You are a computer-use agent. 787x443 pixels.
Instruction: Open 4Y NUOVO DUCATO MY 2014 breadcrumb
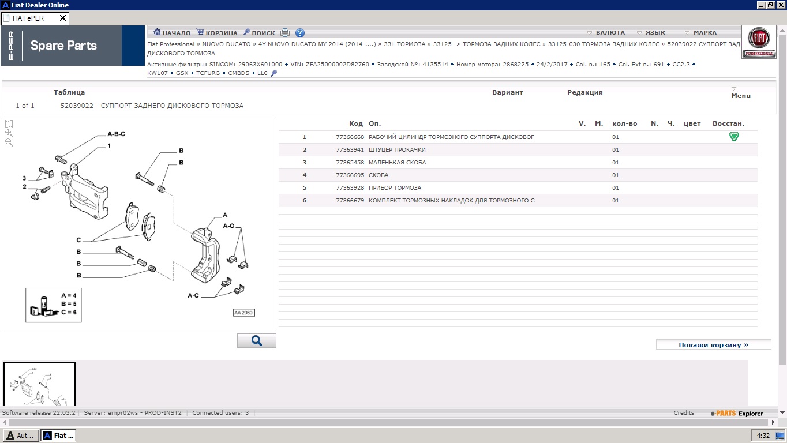pos(317,44)
